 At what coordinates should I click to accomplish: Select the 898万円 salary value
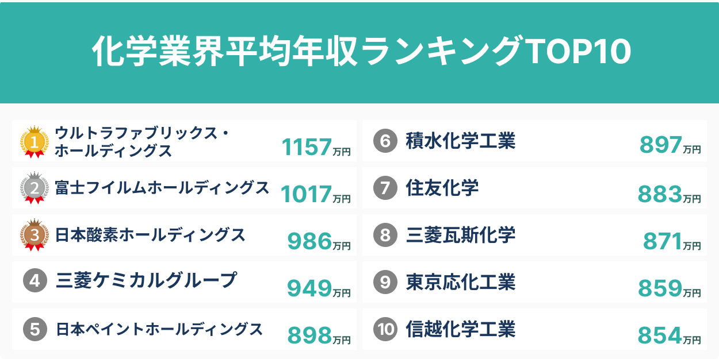pyautogui.click(x=319, y=335)
